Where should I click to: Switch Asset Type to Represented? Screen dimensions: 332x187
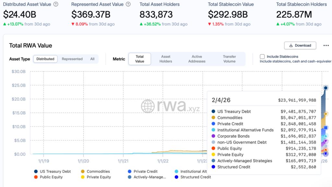click(x=72, y=59)
